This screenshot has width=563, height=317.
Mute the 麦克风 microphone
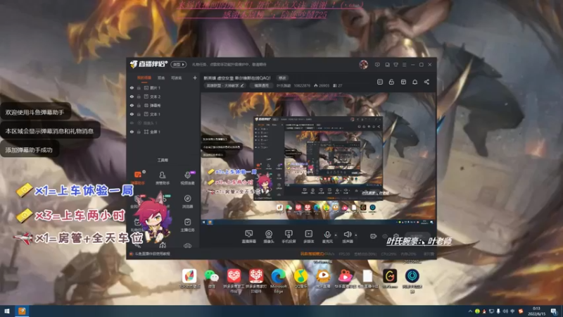[327, 237]
